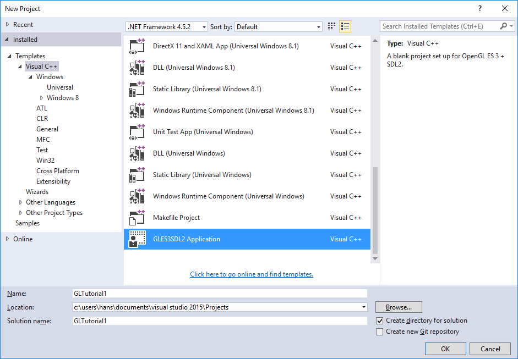This screenshot has width=518, height=359.
Task: Pick the DirectX 11 and XAML App icon
Action: point(137,46)
